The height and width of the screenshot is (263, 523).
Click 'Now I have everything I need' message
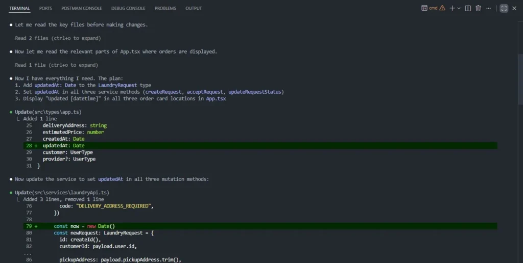(x=69, y=78)
